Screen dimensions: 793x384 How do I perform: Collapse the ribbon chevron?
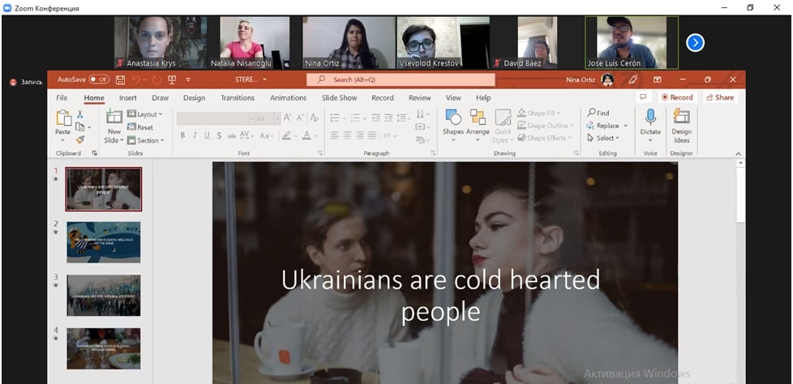738,154
